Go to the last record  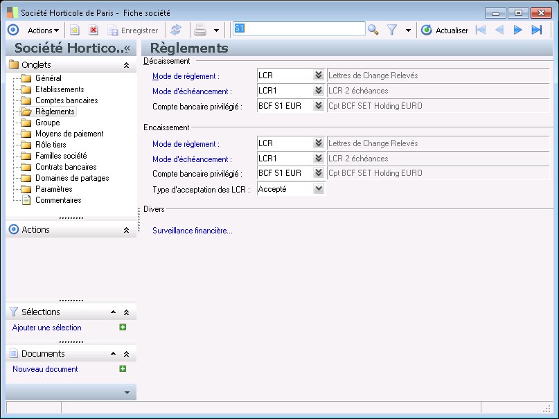click(x=537, y=30)
